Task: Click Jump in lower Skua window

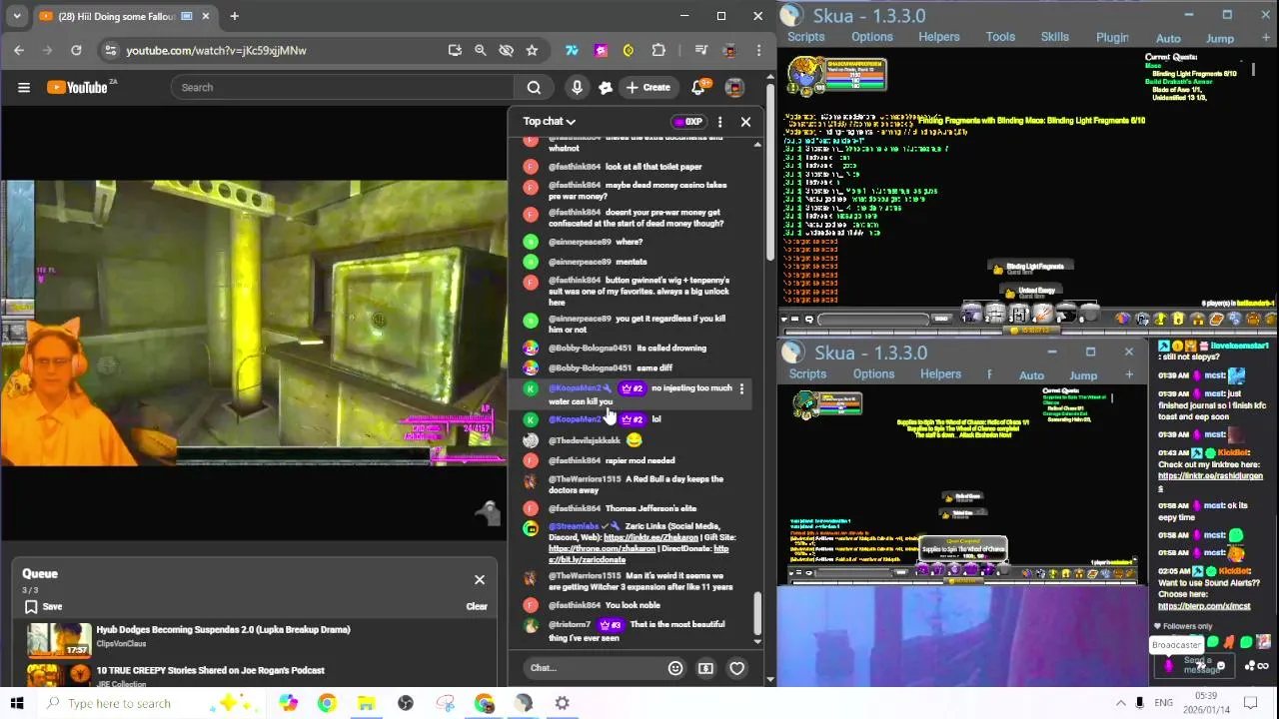Action: 1083,375
